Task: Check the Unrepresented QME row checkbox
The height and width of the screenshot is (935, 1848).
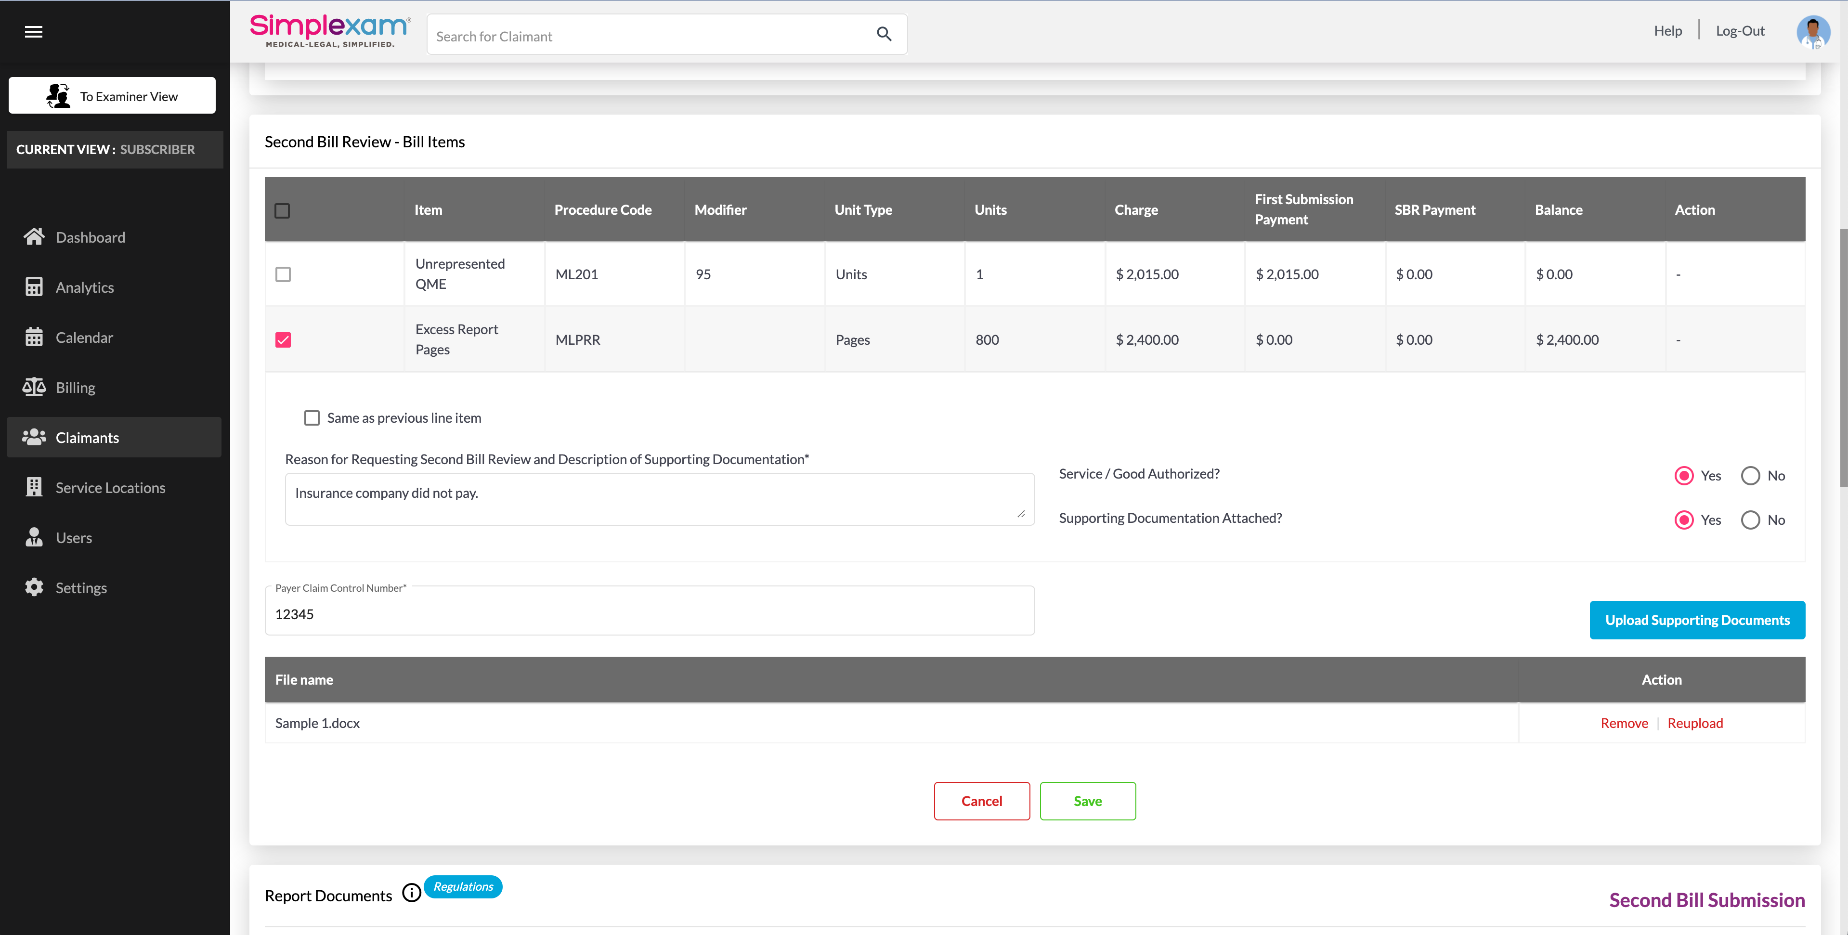Action: 283,274
